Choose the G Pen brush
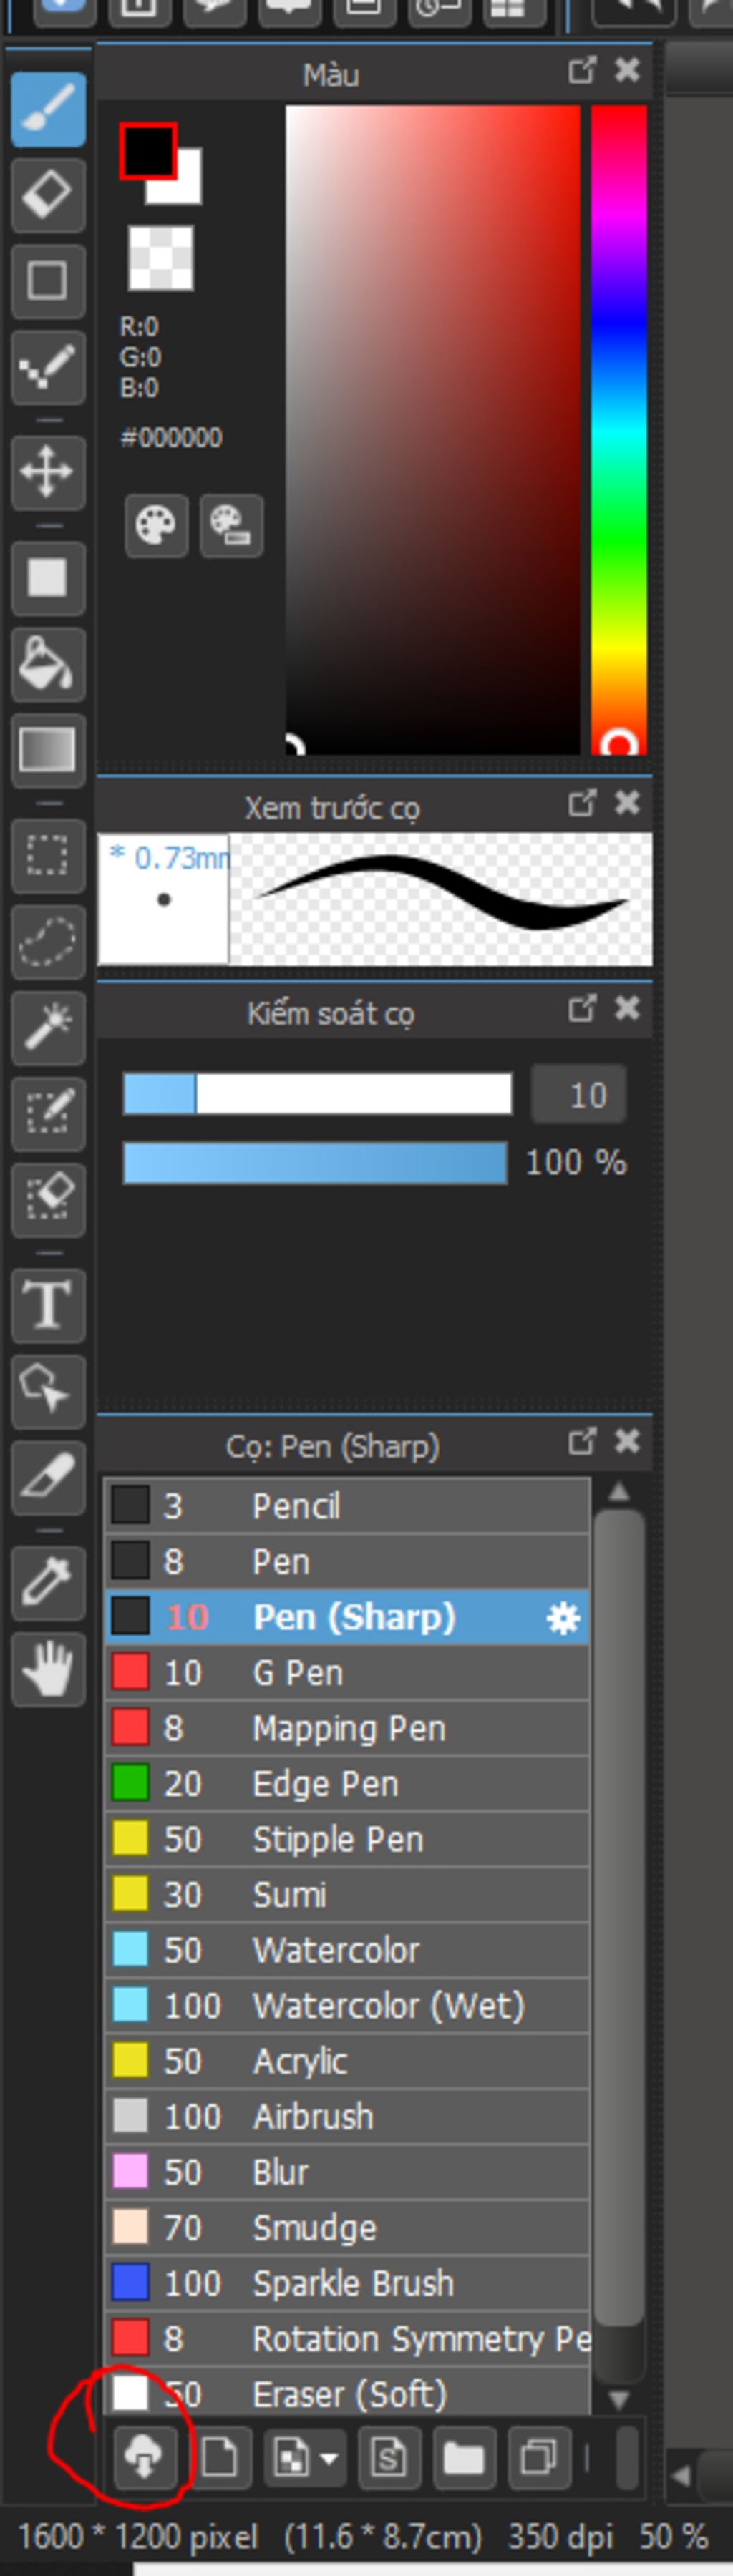 347,1672
